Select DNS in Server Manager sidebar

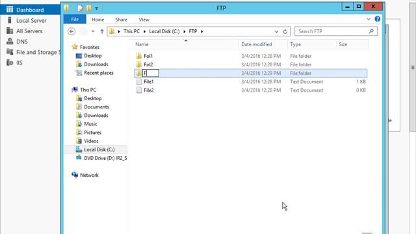click(x=21, y=42)
